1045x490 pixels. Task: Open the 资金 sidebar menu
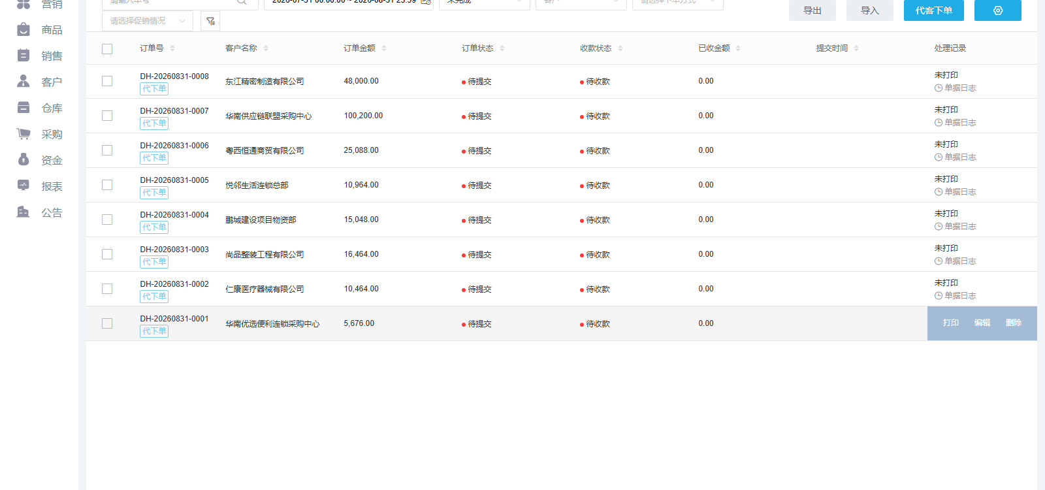[52, 160]
